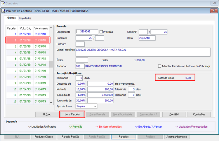219x141 pixels.
Task: Close the Contratos background window
Action: click(x=214, y=3)
